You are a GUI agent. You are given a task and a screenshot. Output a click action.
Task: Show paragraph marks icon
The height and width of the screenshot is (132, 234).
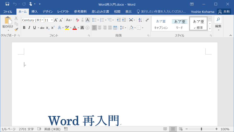(x=147, y=20)
